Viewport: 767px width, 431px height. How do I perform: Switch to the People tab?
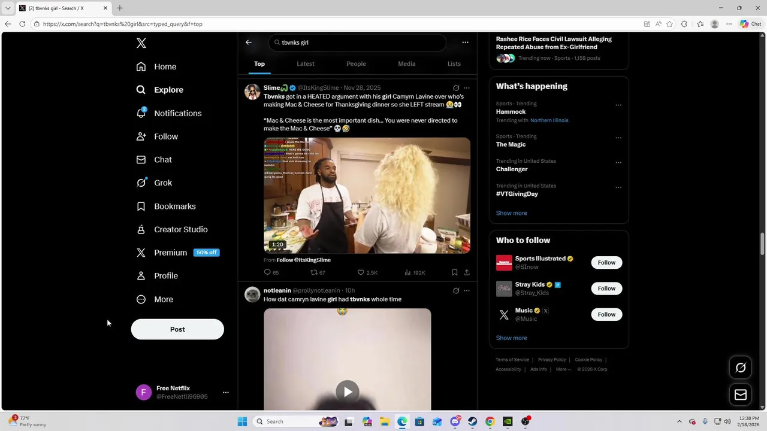[x=356, y=63]
